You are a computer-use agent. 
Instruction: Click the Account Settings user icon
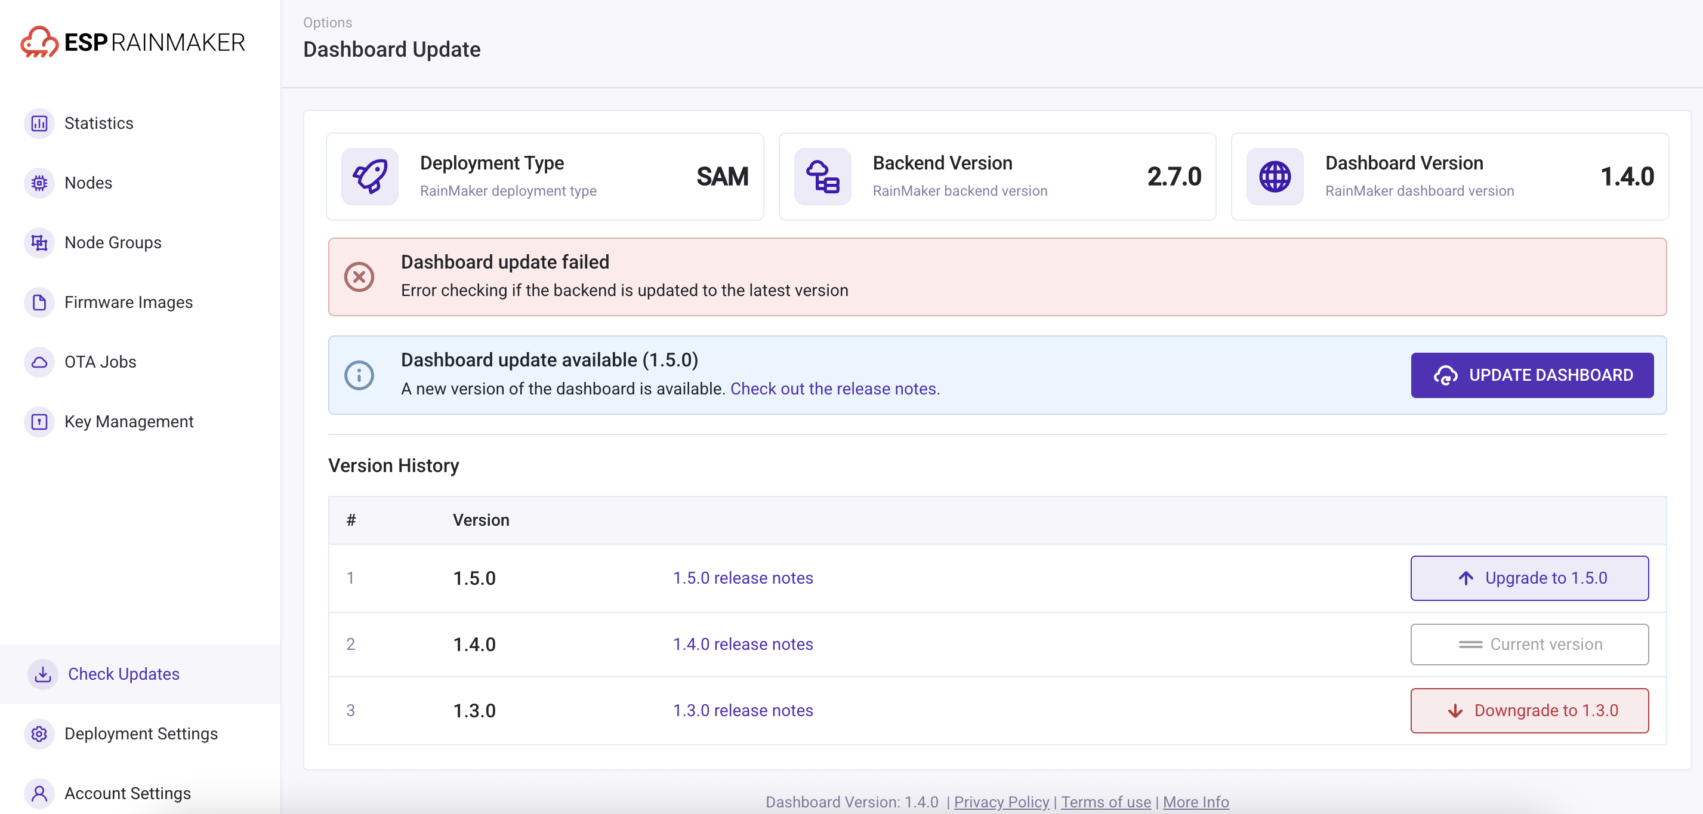[39, 793]
